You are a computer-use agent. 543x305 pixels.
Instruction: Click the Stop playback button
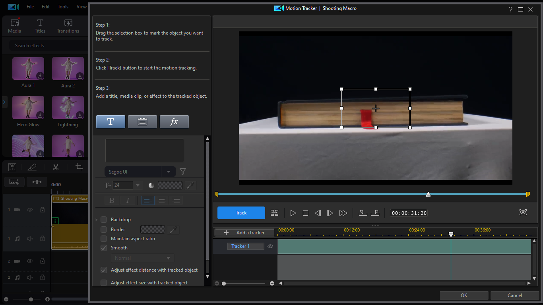click(305, 213)
